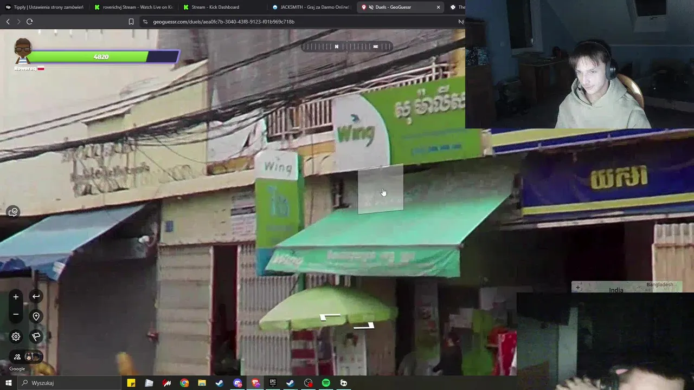Switch to Stream - Kick Dashboard tab

click(222, 7)
